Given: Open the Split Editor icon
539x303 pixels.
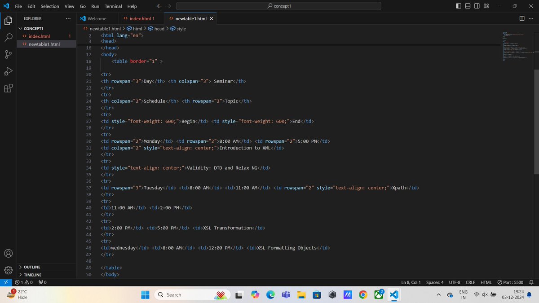Looking at the screenshot, I should click(521, 18).
